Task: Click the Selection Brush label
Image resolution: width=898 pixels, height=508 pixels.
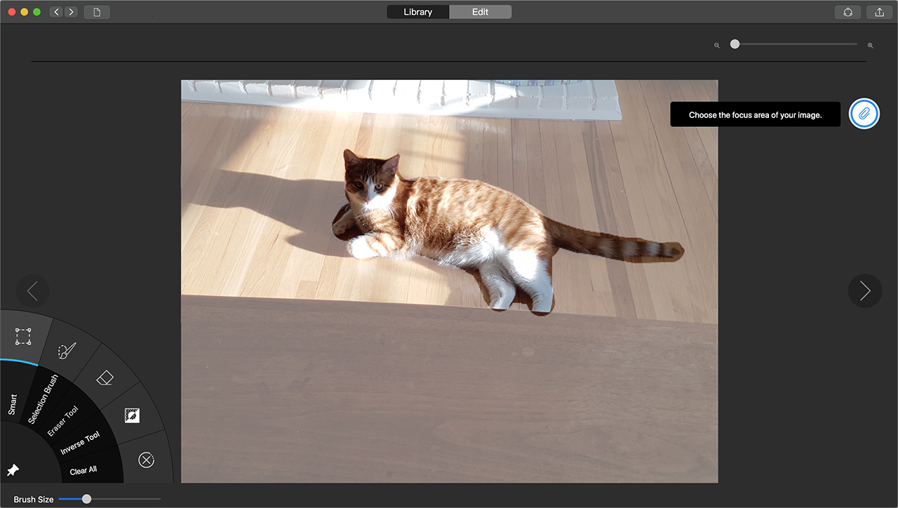Action: tap(43, 400)
